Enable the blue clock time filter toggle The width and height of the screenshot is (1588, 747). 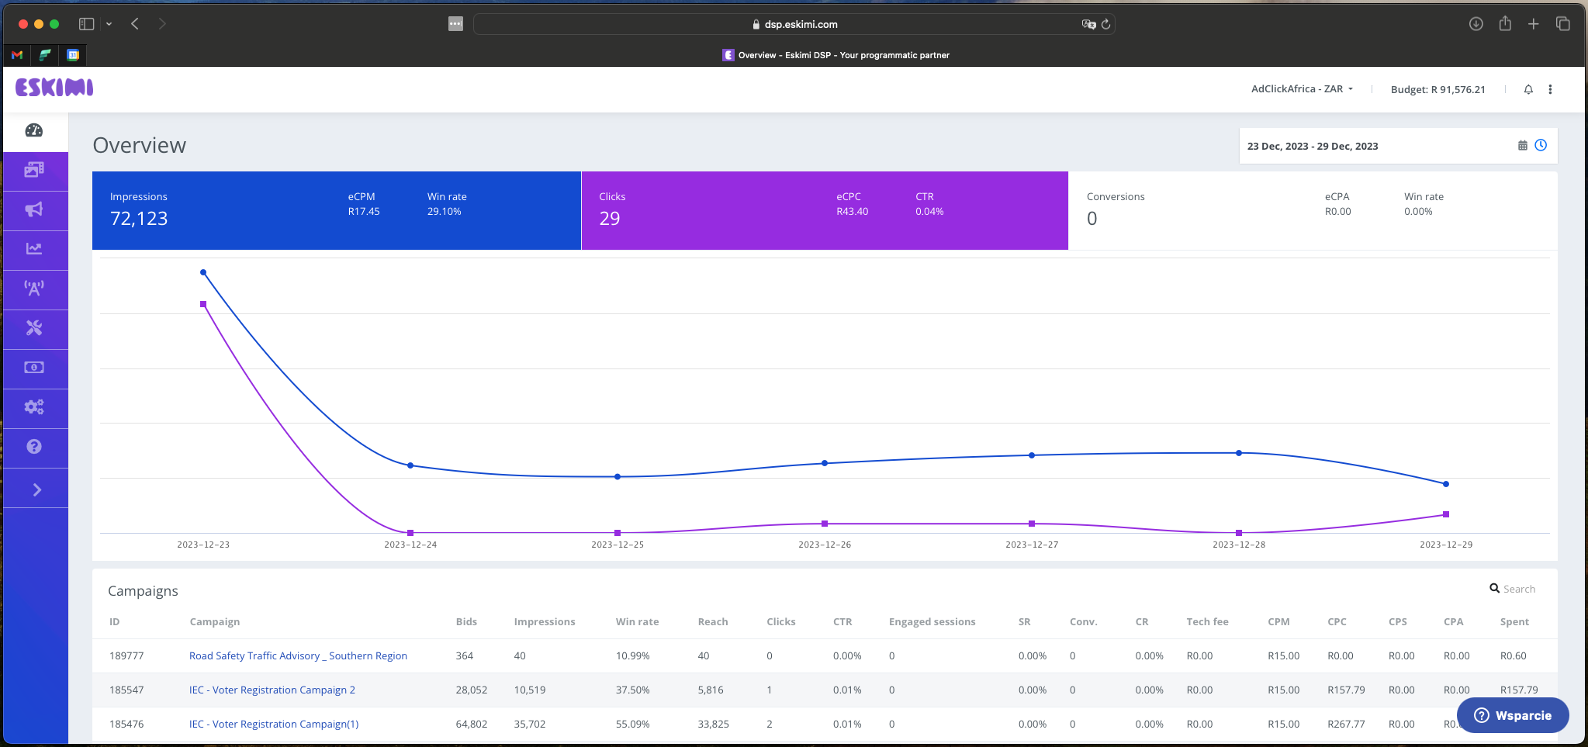pyautogui.click(x=1541, y=145)
